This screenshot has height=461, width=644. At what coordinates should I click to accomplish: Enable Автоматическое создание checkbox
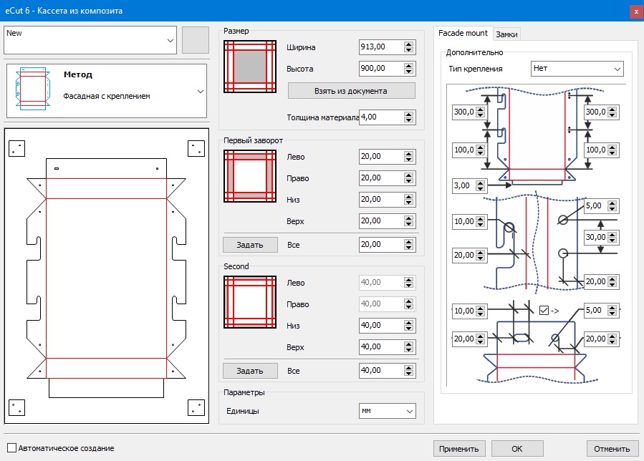[11, 448]
